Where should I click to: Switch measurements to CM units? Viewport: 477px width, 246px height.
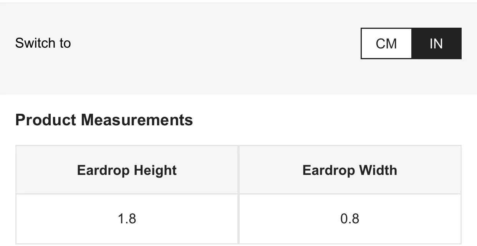386,43
